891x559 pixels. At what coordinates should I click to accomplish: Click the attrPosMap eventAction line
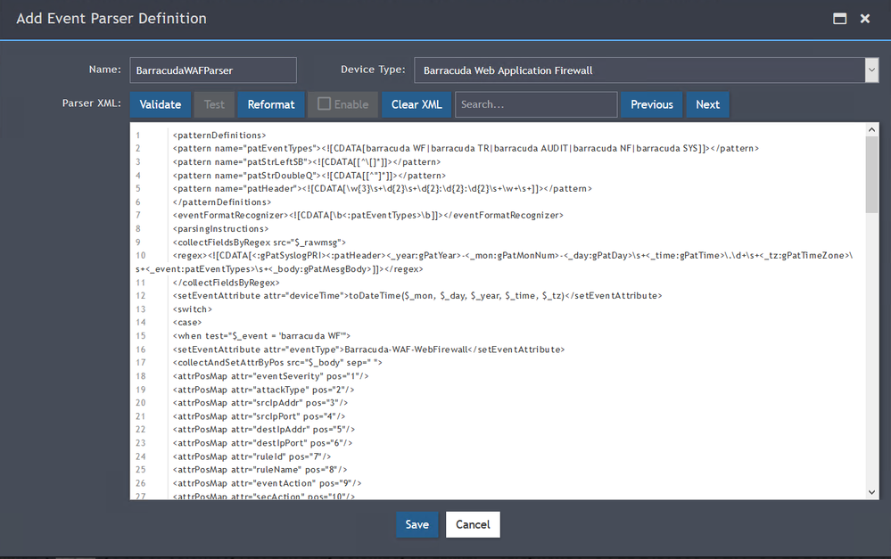(x=267, y=484)
